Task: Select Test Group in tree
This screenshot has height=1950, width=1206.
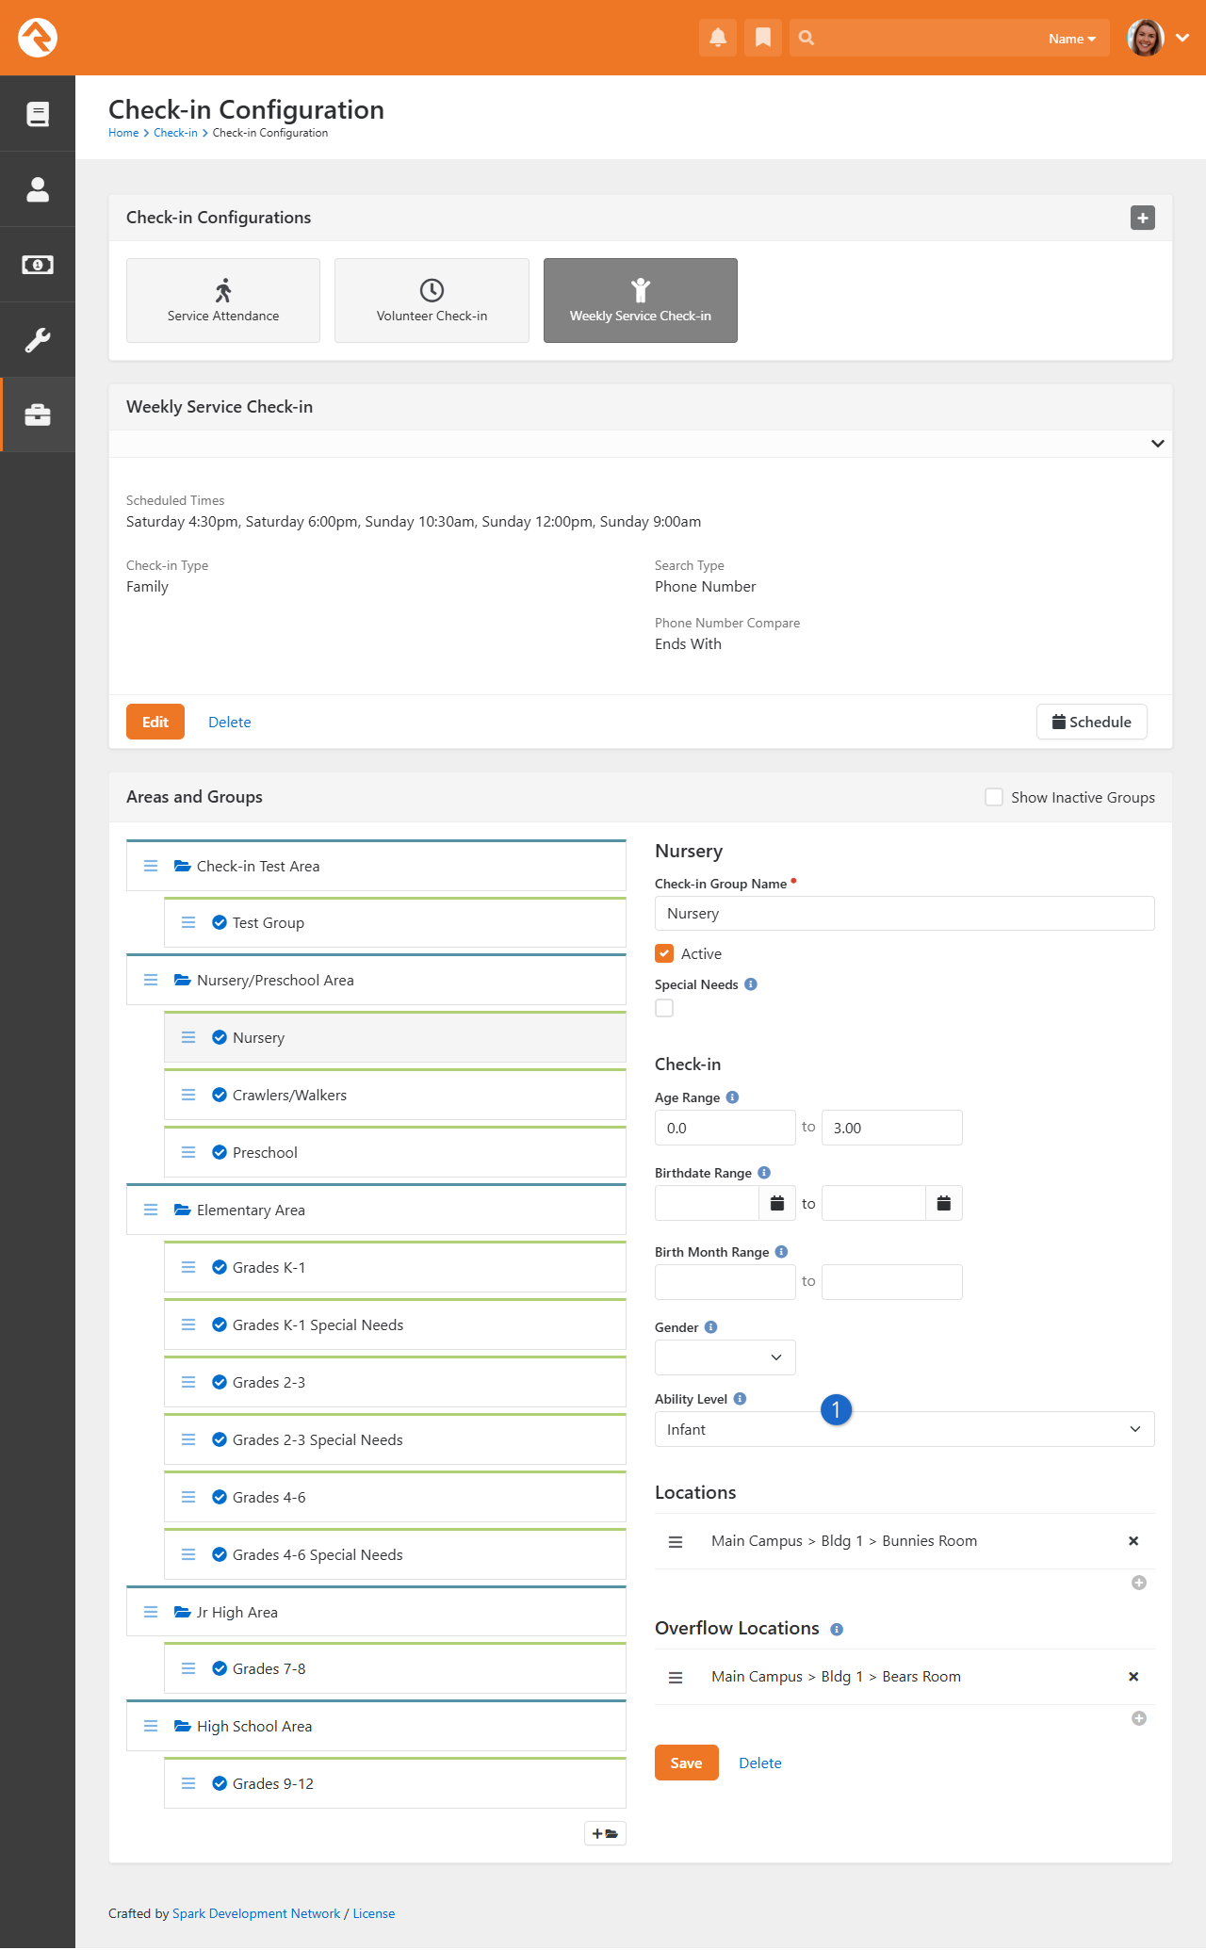Action: [395, 922]
